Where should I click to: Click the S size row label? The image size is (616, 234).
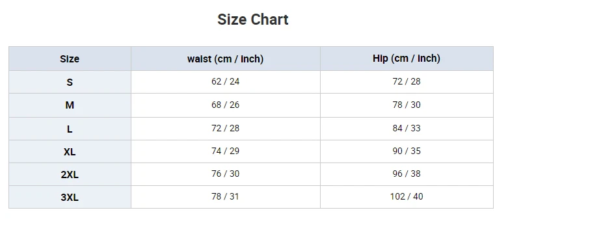click(x=70, y=83)
